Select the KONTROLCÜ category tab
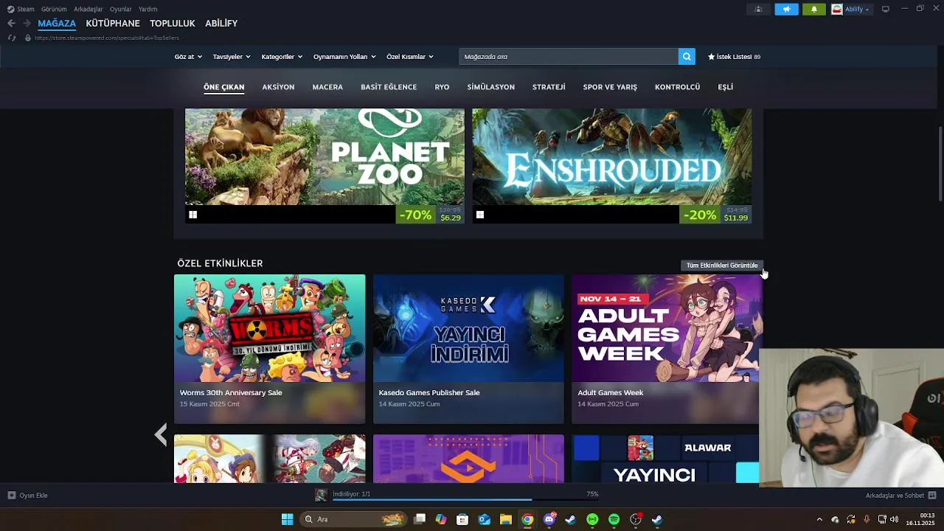Image resolution: width=944 pixels, height=531 pixels. [677, 87]
